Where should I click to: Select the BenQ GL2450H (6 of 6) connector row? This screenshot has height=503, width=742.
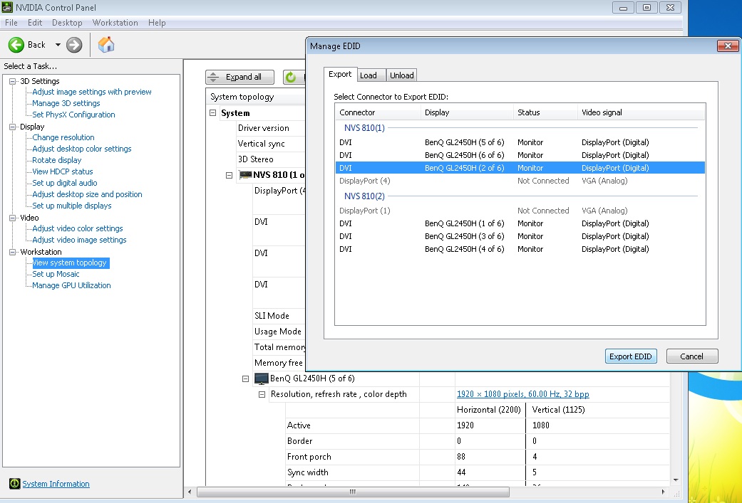click(520, 155)
